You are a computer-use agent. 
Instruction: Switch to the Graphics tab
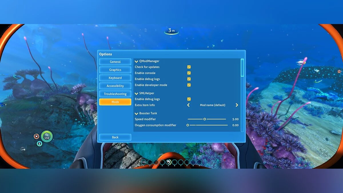pyautogui.click(x=115, y=69)
